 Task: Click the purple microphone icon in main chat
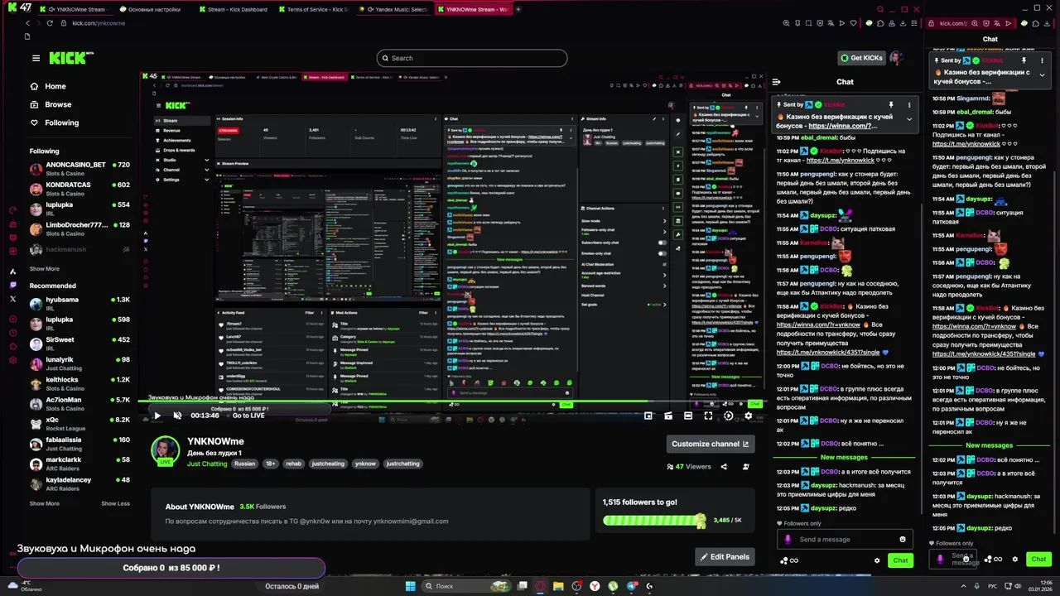pyautogui.click(x=788, y=539)
